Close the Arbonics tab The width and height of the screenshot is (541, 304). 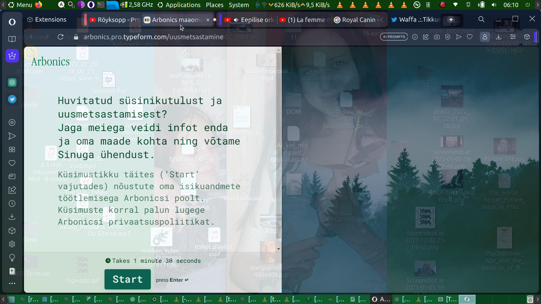point(208,20)
